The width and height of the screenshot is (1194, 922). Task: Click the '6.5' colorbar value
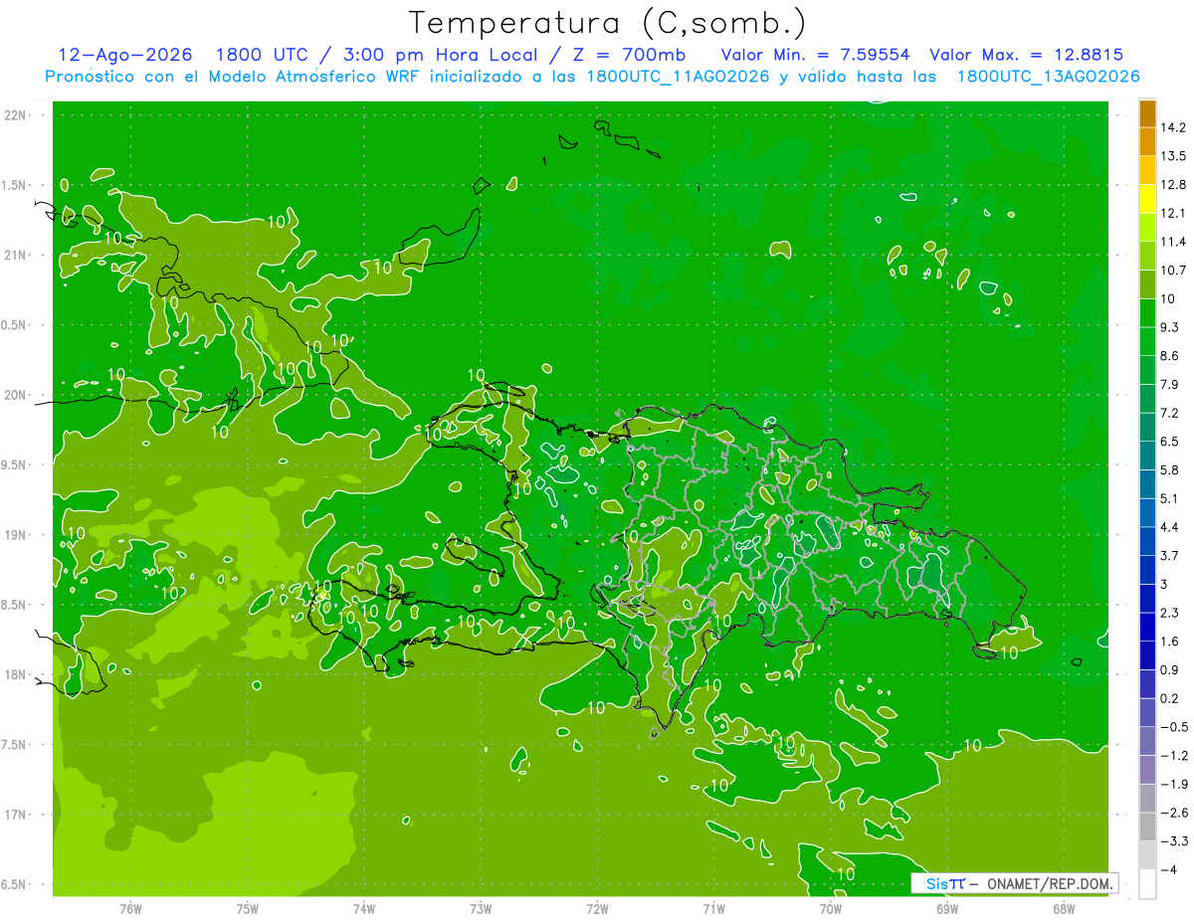point(1170,442)
